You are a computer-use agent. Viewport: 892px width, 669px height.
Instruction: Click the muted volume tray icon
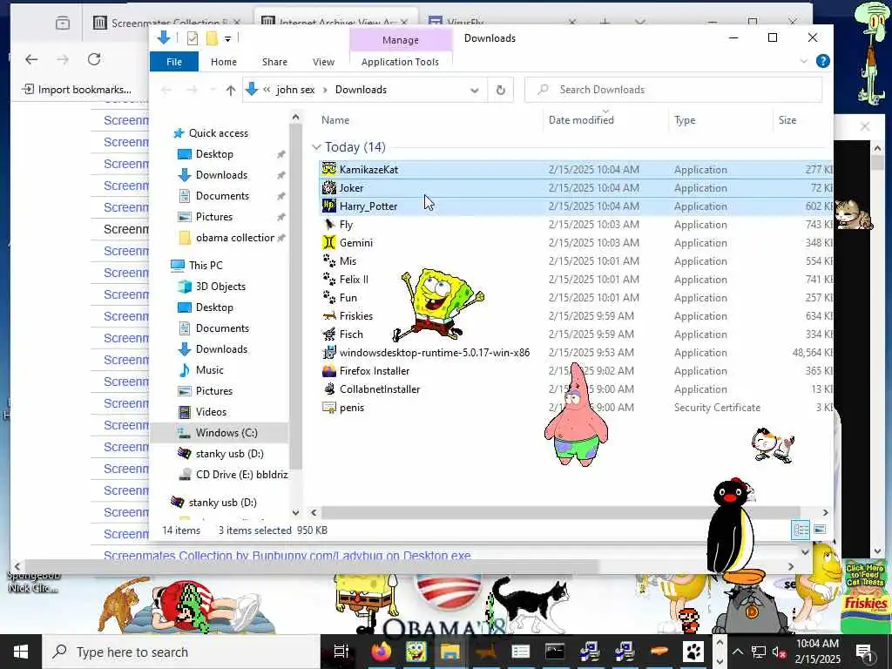tap(779, 652)
